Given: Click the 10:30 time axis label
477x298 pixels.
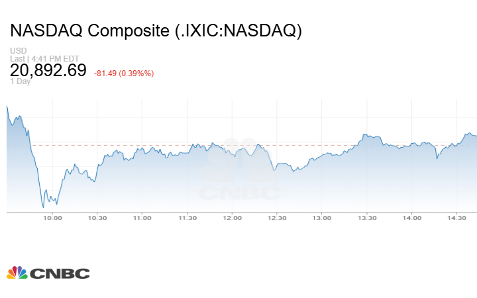Looking at the screenshot, I should click(97, 218).
